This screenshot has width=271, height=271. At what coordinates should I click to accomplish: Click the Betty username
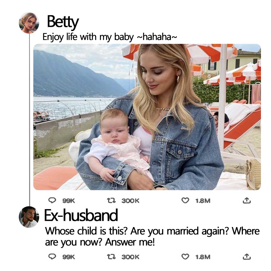[x=63, y=22]
